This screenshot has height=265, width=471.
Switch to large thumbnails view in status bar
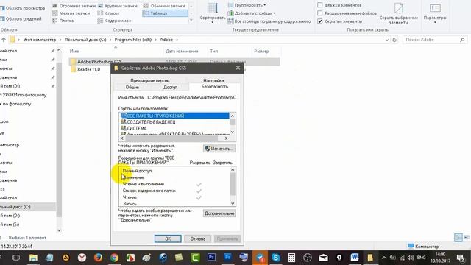(x=467, y=238)
